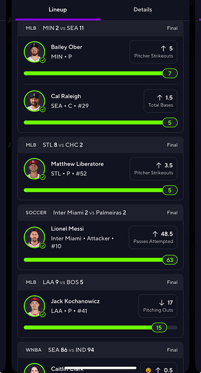201x373 pixels.
Task: Open the STL 8 vs CHC 2 game header
Action: [100, 145]
